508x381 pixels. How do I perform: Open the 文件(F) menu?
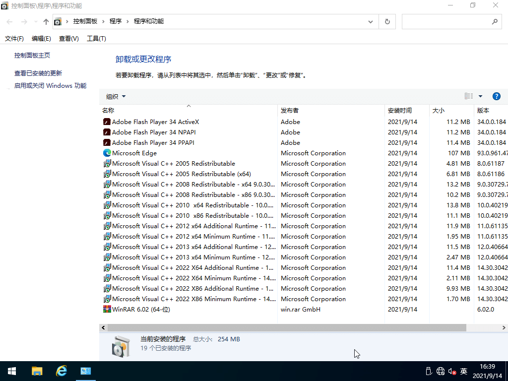point(14,39)
